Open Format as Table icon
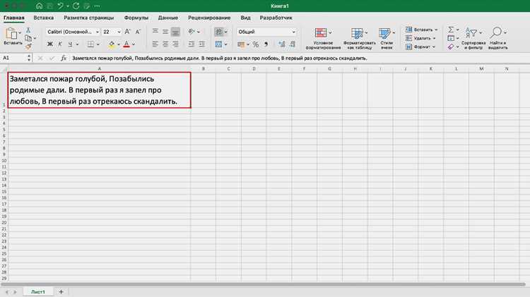 click(x=357, y=33)
